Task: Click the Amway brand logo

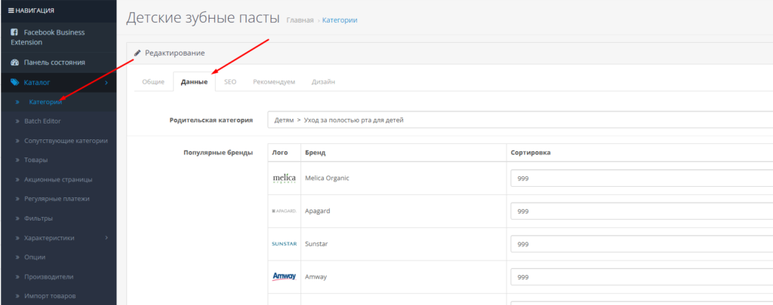Action: click(x=284, y=277)
